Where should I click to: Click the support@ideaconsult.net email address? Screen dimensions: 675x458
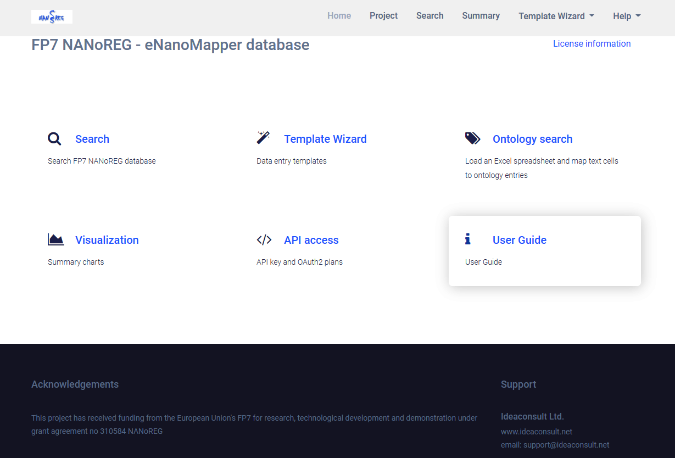[x=566, y=445]
